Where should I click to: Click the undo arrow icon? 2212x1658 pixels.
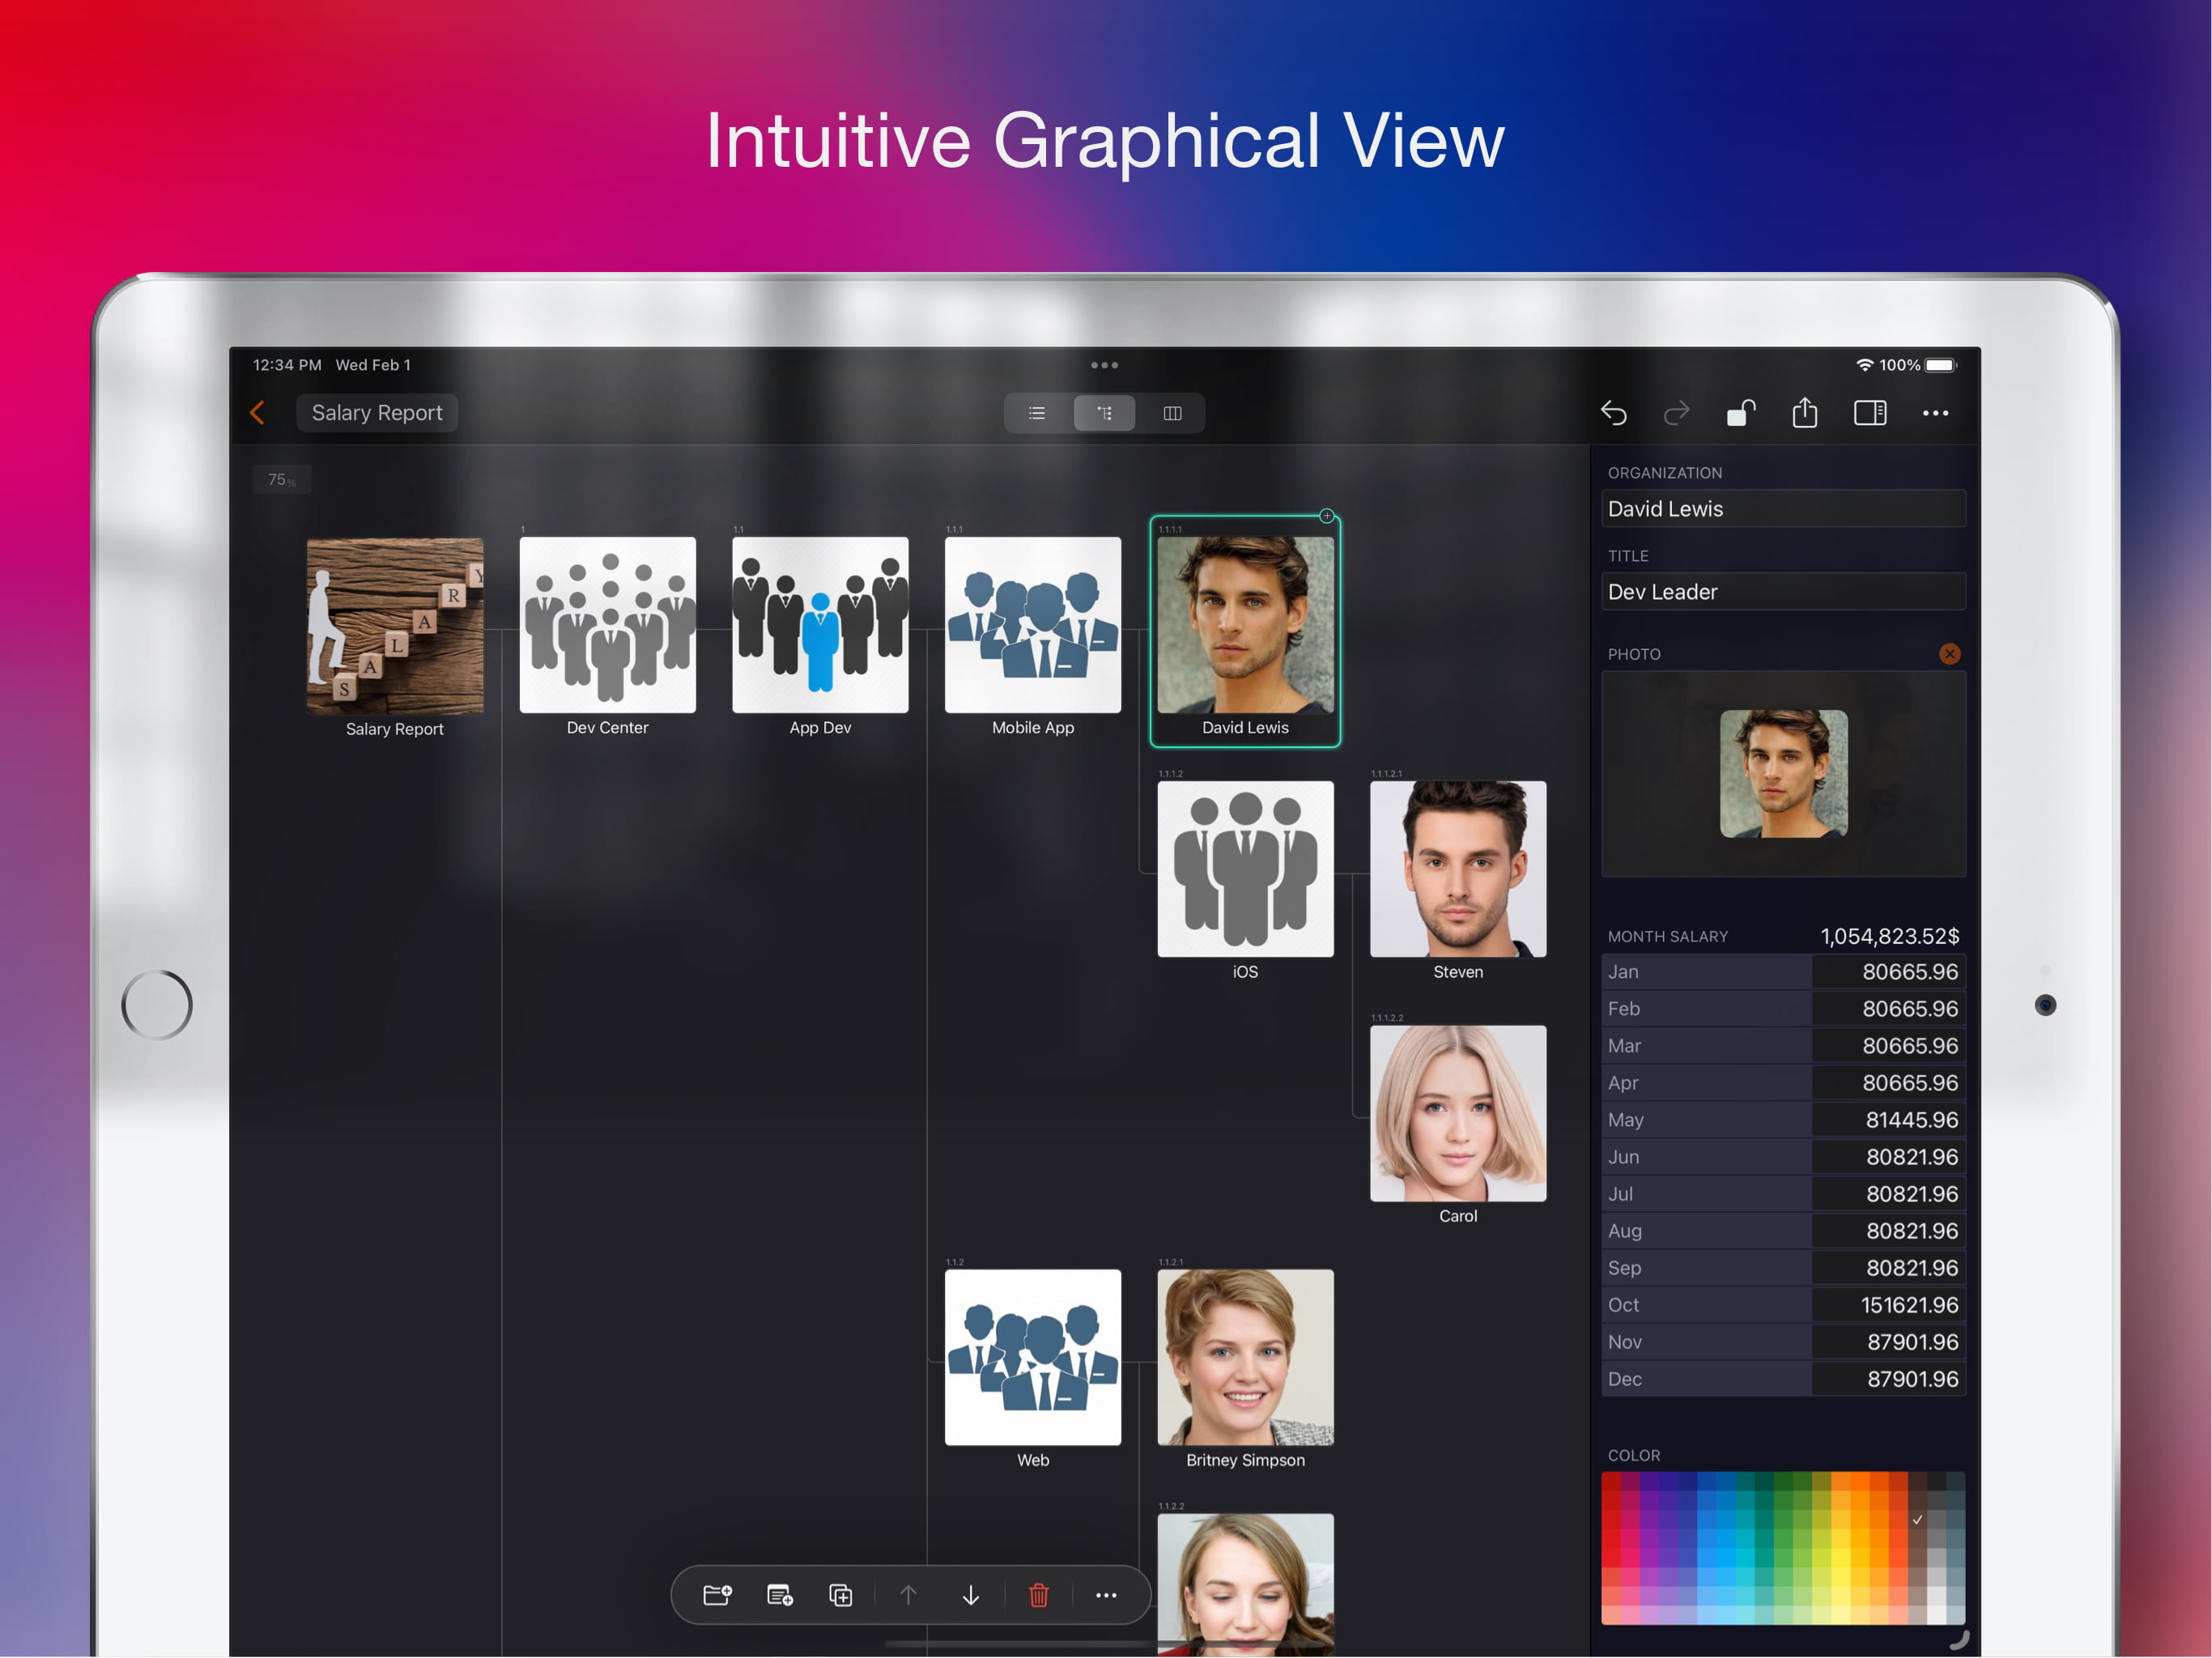1613,413
